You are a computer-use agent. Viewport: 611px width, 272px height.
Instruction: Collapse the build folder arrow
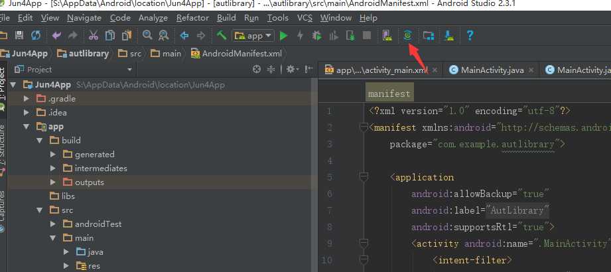click(x=39, y=140)
